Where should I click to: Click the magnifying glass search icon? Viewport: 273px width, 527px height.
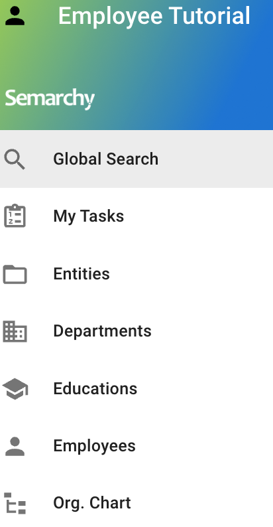pyautogui.click(x=15, y=159)
